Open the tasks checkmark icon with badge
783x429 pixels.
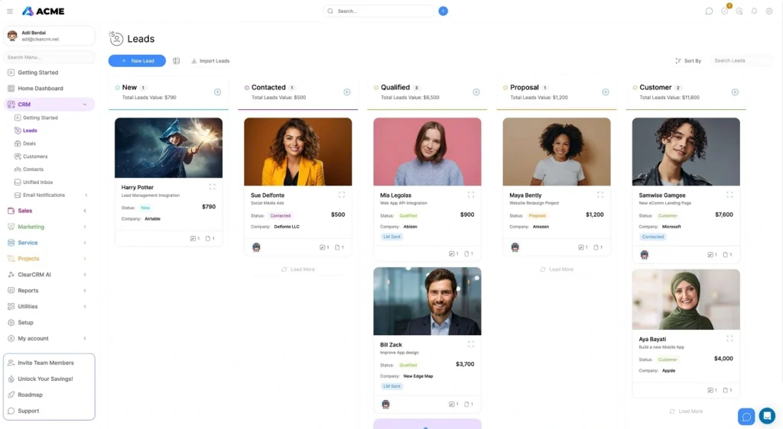point(725,11)
